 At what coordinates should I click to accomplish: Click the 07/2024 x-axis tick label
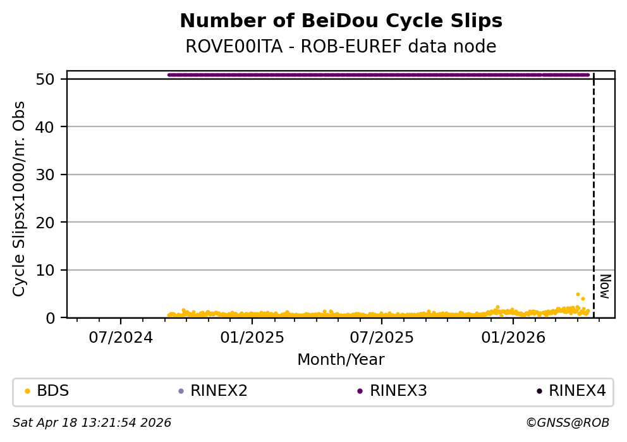coord(121,338)
